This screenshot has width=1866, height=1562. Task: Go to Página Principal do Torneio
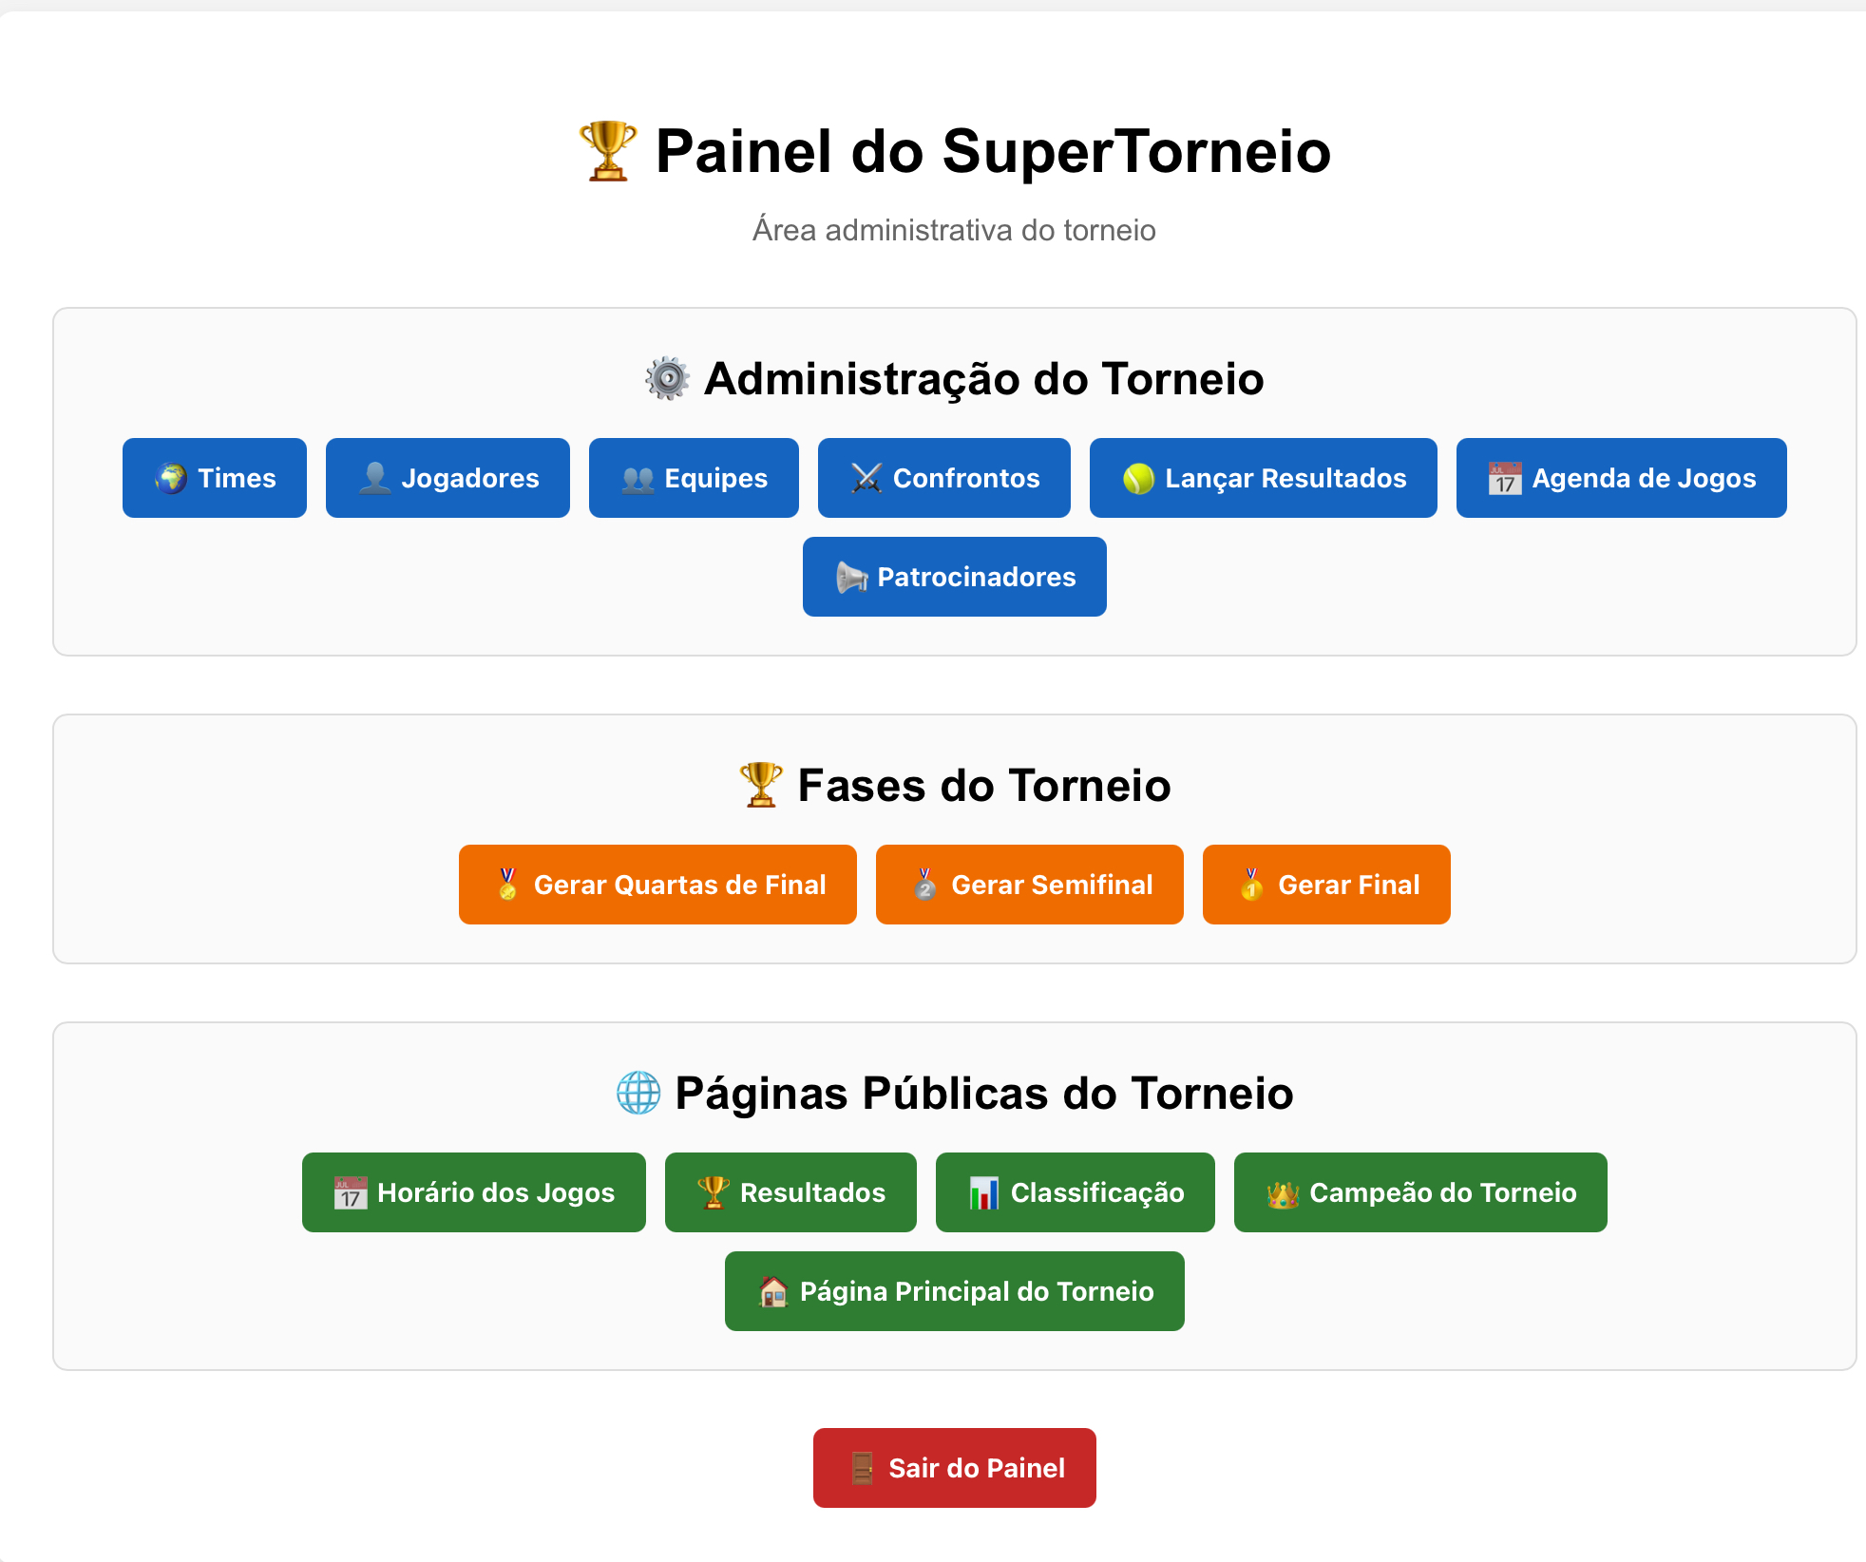click(x=954, y=1291)
